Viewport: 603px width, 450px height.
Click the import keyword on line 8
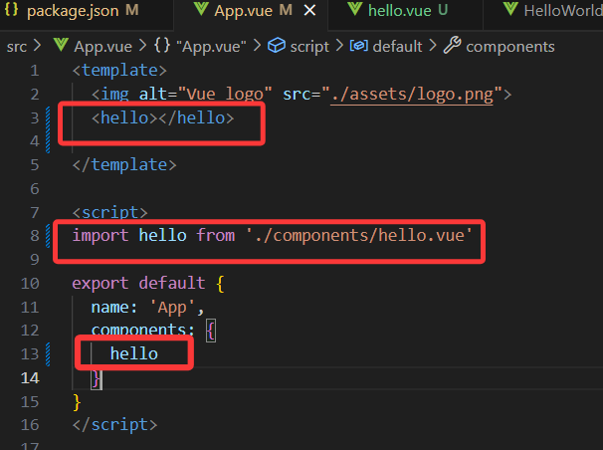pos(100,235)
